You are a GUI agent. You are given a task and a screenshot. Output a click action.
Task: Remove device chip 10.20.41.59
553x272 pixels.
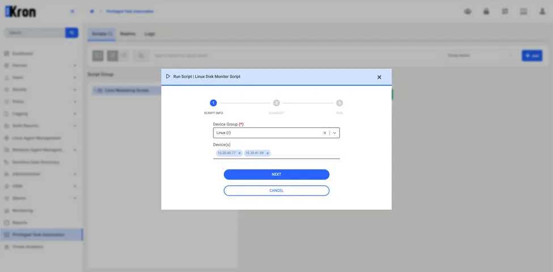(267, 153)
